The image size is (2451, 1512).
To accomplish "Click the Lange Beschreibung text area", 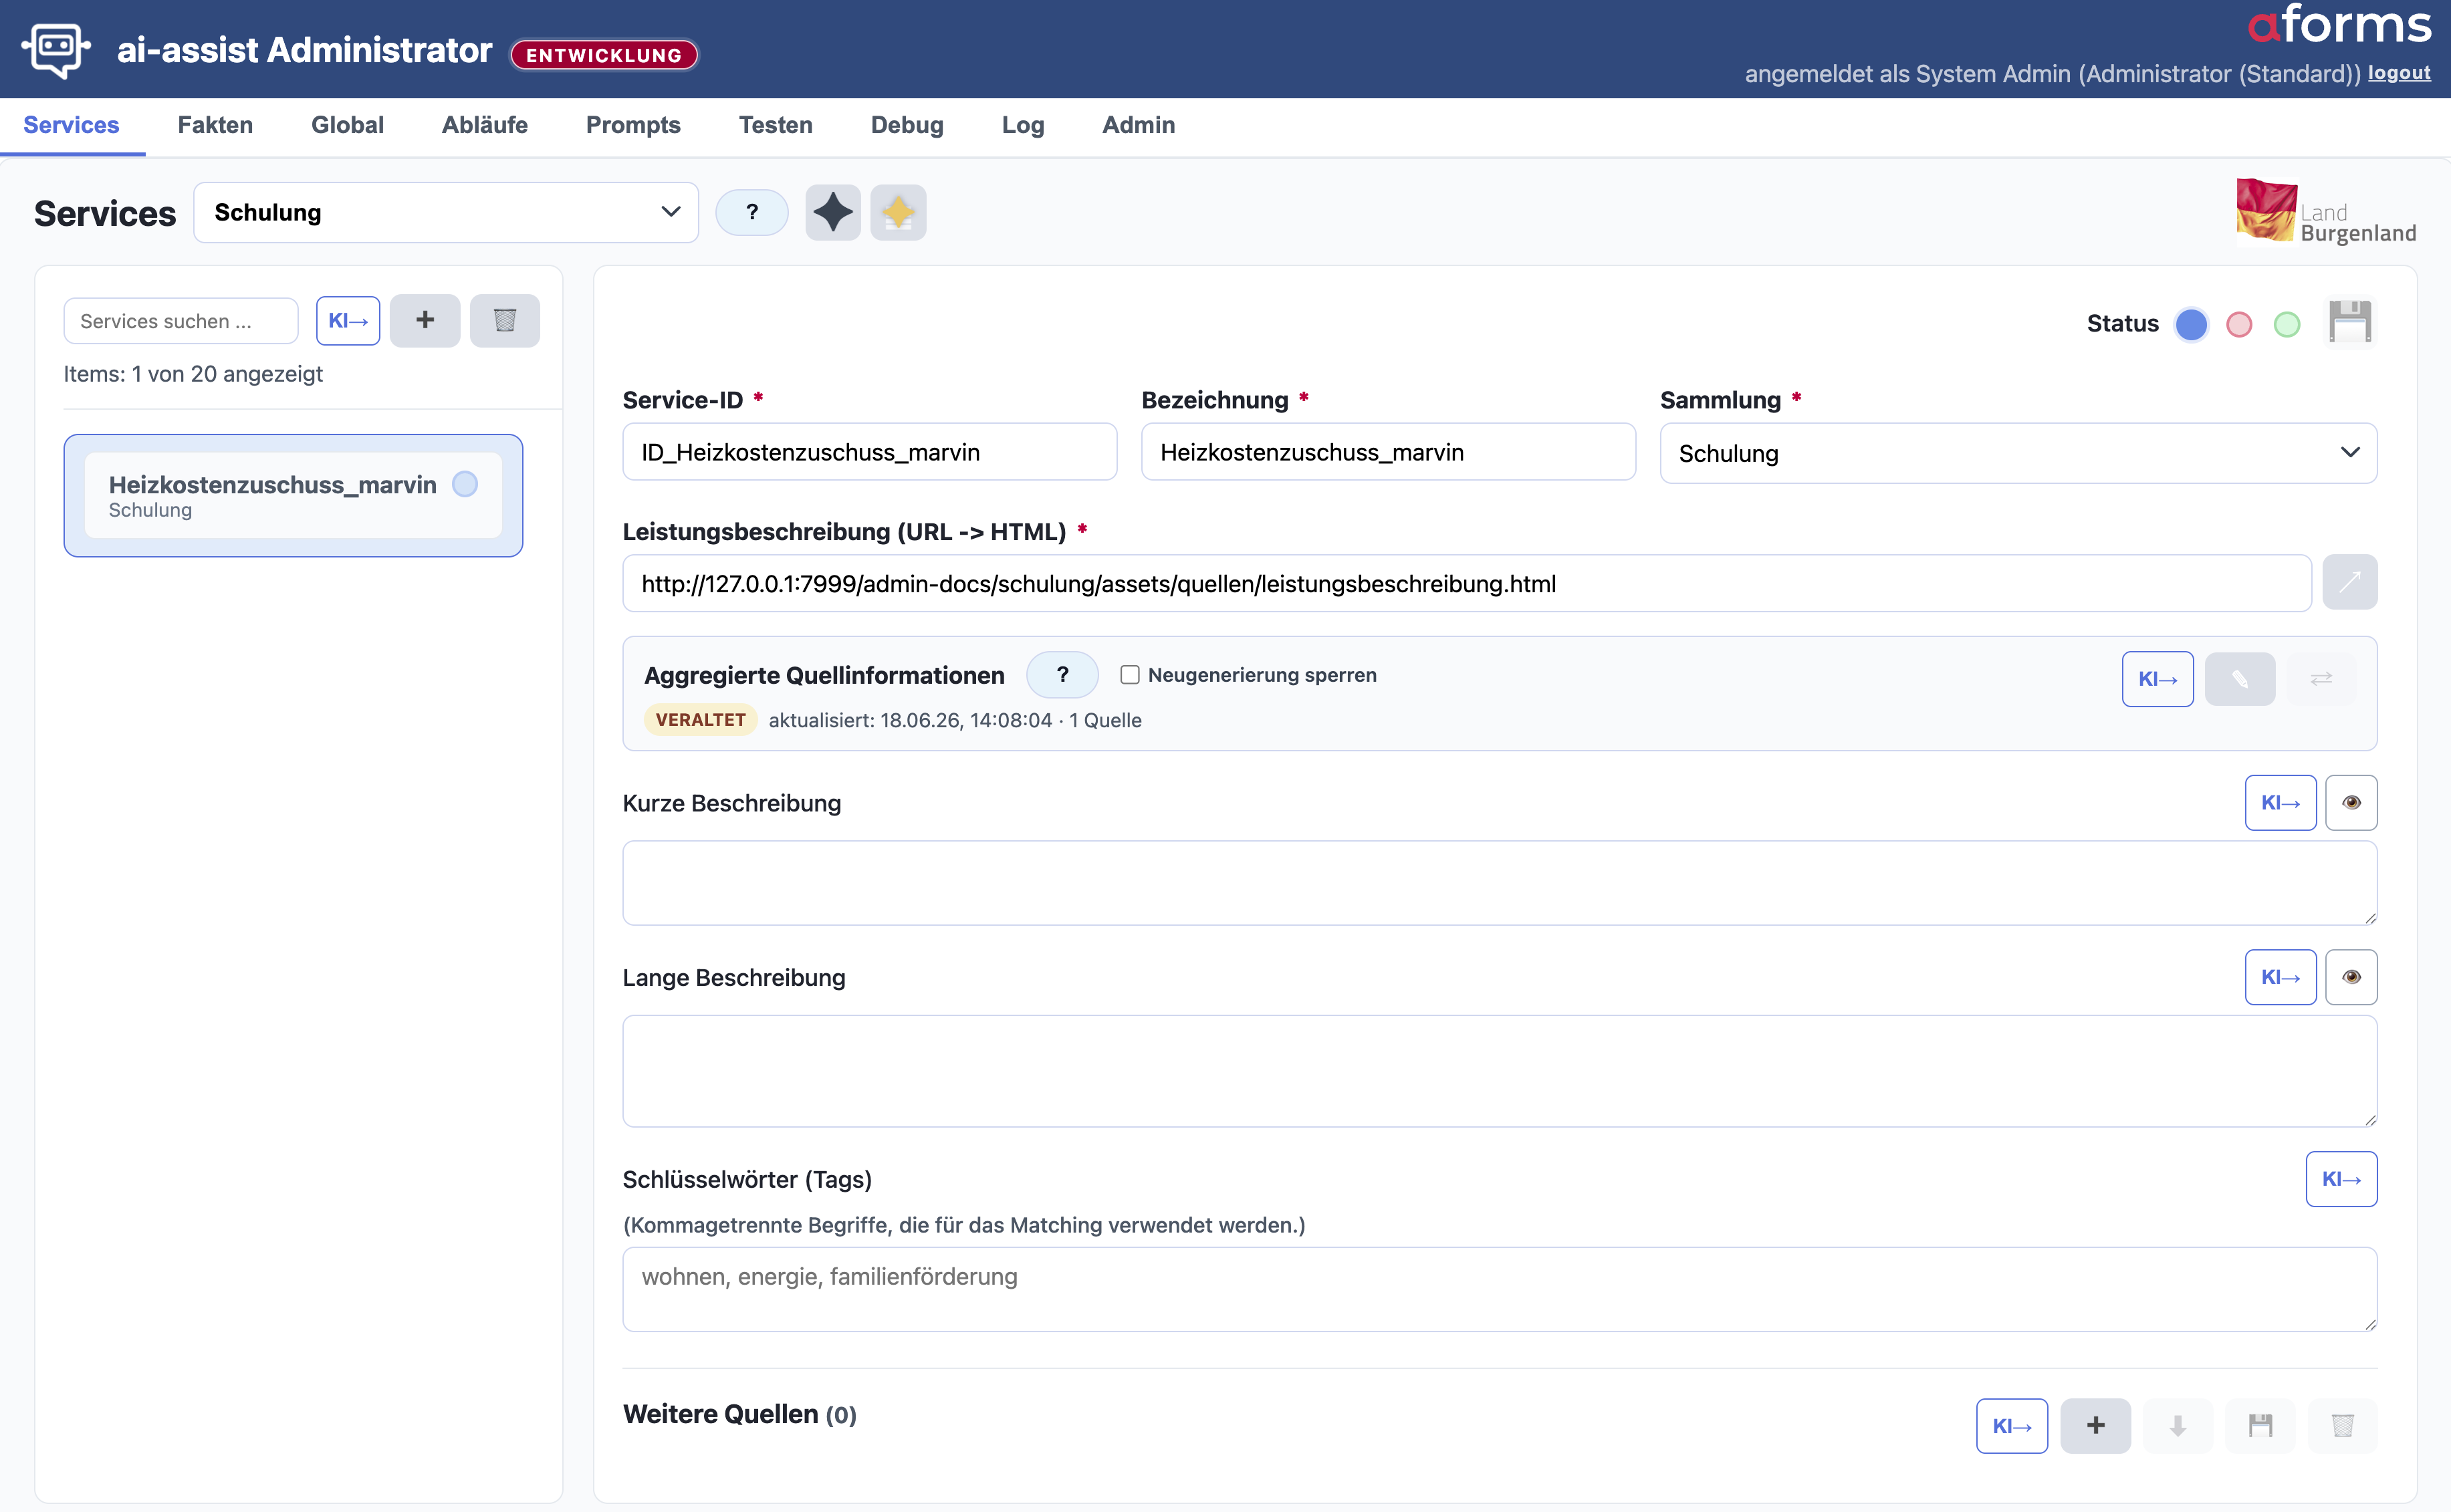I will point(1500,1071).
